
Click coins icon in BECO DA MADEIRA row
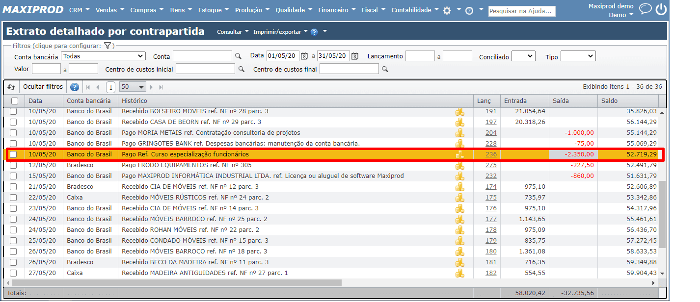tap(459, 262)
